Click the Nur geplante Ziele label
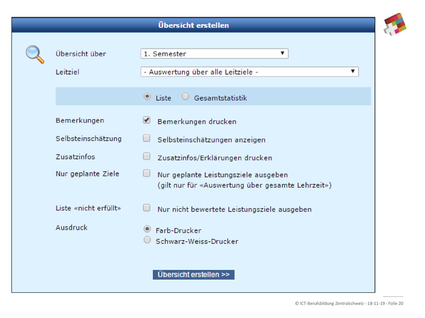Screen dimensions: 425x318 click(87, 173)
